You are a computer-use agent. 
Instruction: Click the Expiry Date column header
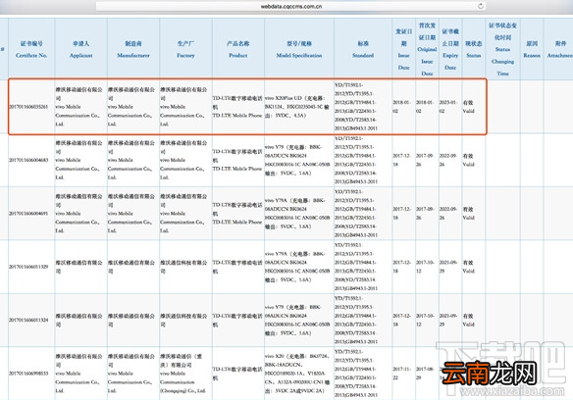point(450,49)
